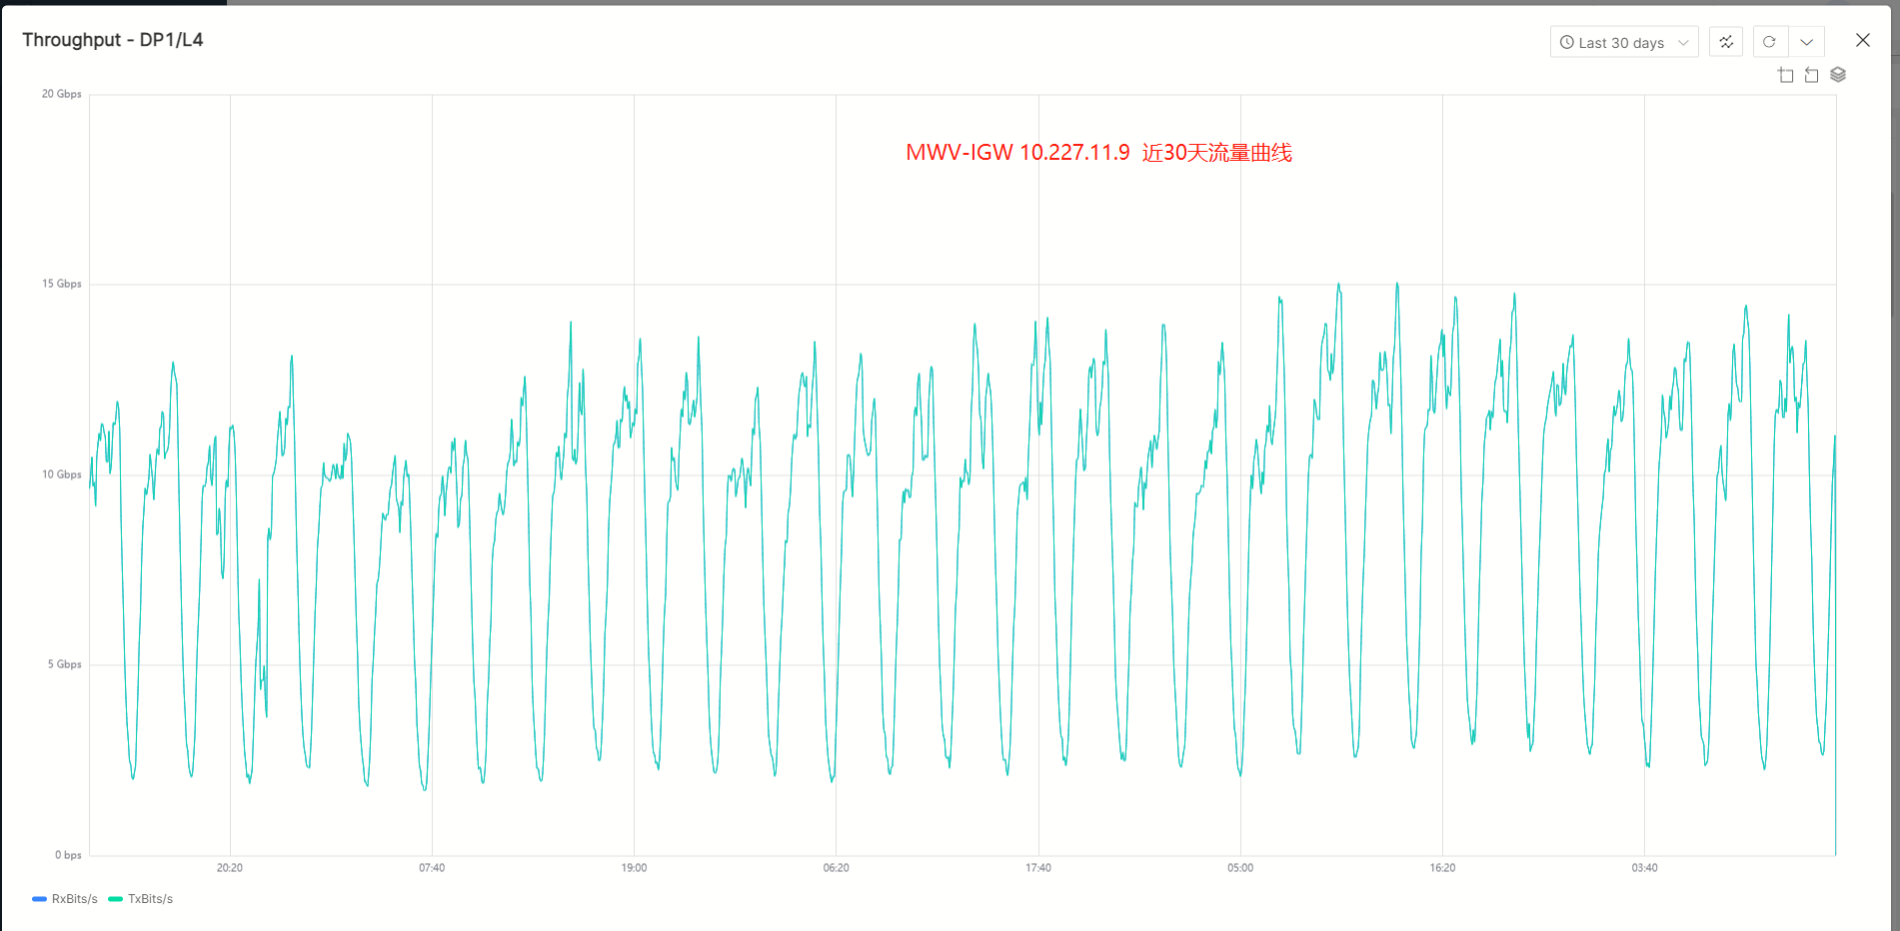Expand the refresh interval chevron menu
The height and width of the screenshot is (931, 1900).
point(1806,42)
